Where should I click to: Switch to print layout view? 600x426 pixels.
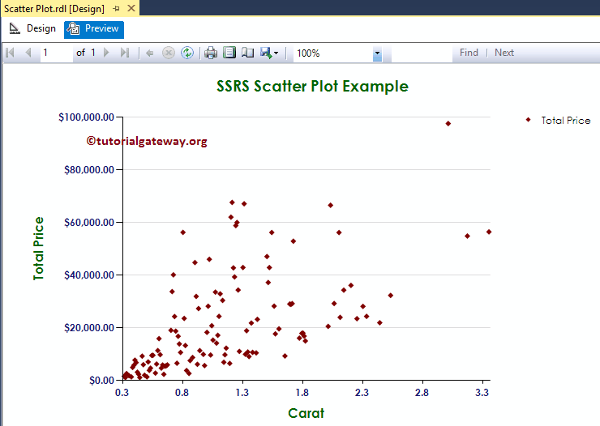click(x=229, y=53)
